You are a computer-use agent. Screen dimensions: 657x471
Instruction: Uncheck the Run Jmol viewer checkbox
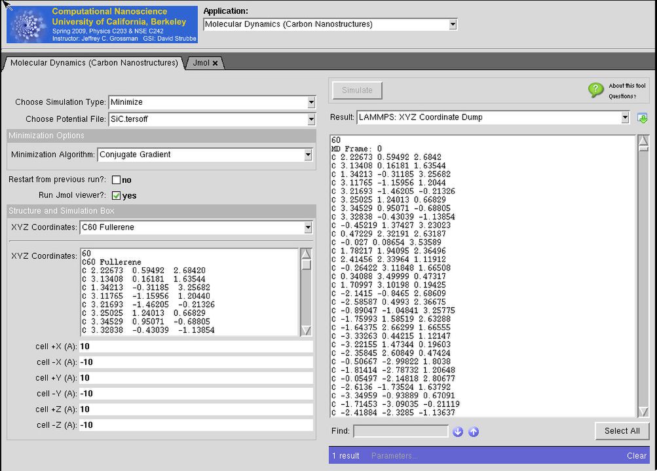pos(116,196)
